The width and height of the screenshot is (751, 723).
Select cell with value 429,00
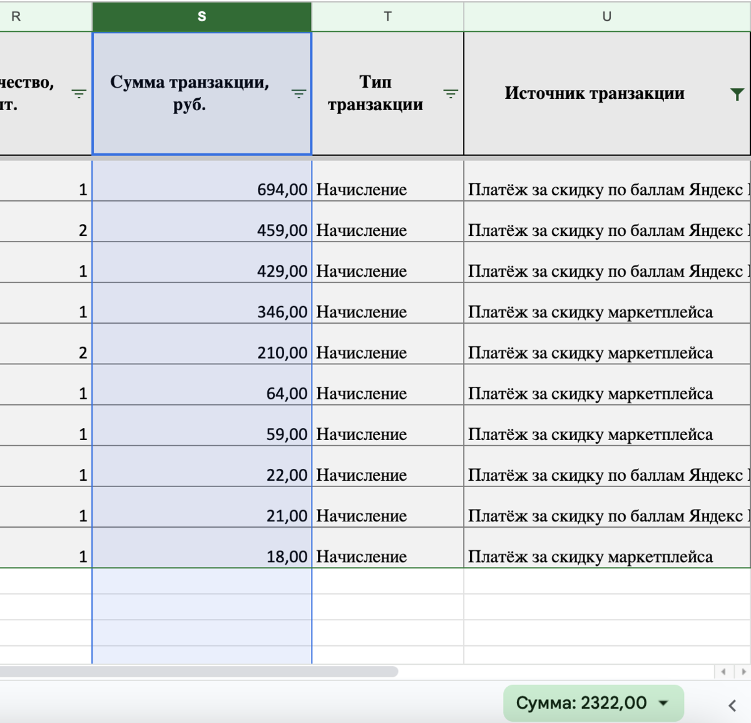202,262
